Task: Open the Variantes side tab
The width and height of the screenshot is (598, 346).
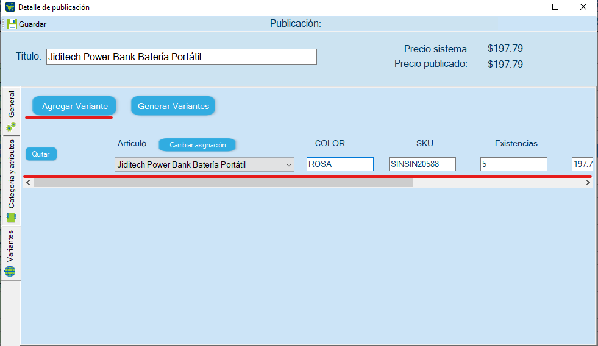Action: (x=11, y=253)
